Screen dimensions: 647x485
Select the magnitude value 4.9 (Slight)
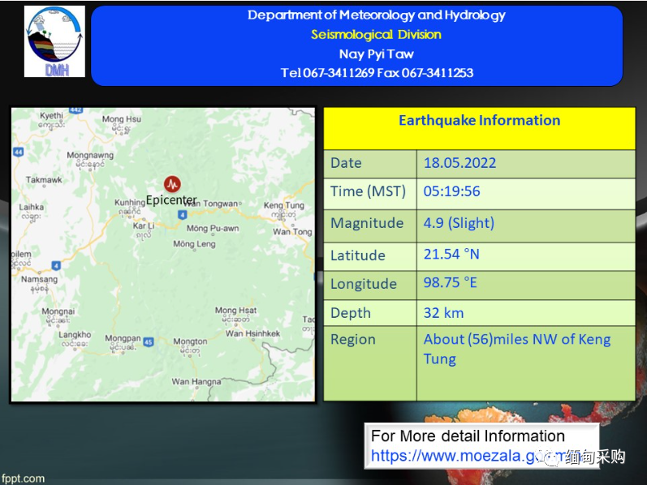[x=459, y=223]
